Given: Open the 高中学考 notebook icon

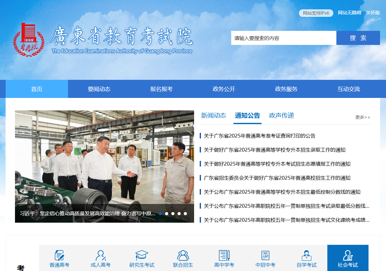Looking at the screenshot, I should pos(224,259).
